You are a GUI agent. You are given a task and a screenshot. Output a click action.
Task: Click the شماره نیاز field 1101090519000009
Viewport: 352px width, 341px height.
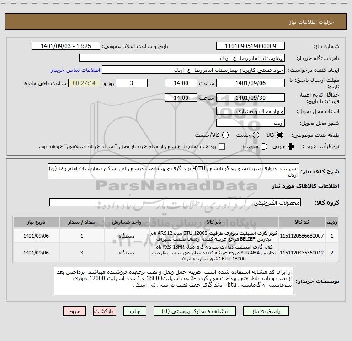(x=251, y=46)
